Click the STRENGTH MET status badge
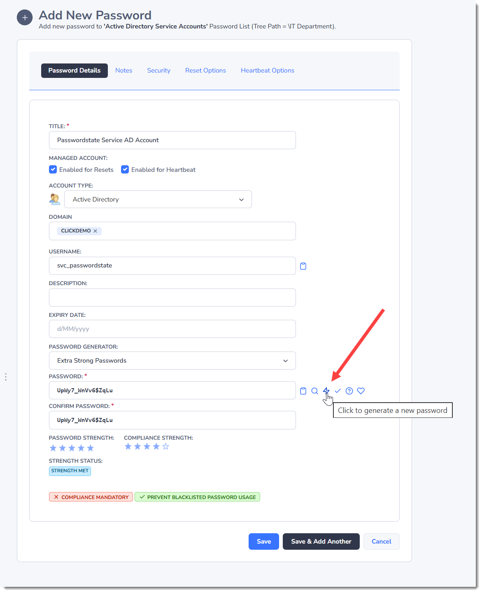Screen dimensions: 482x593 pos(70,471)
